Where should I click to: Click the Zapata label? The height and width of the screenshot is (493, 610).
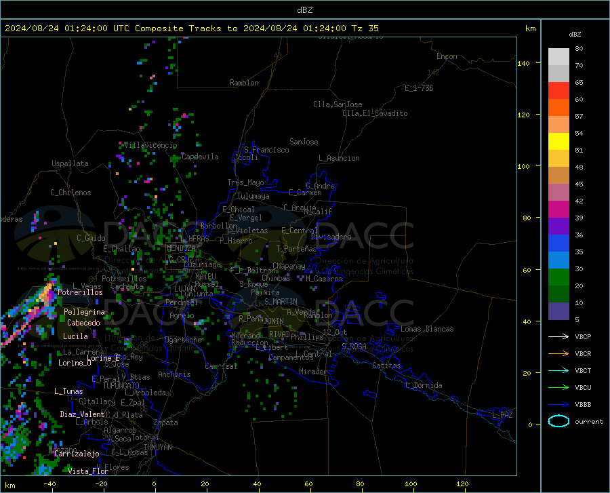(x=166, y=422)
